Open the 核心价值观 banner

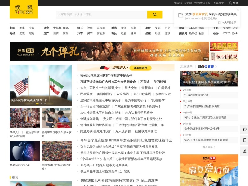pyautogui.click(x=224, y=56)
